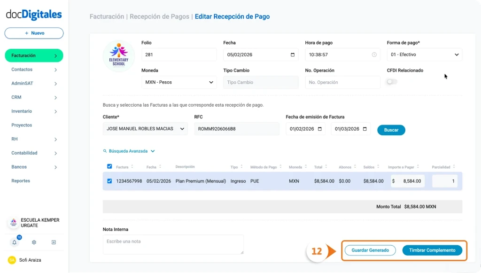The width and height of the screenshot is (481, 273).
Task: Click the Hora de pago clock icon
Action: click(375, 55)
